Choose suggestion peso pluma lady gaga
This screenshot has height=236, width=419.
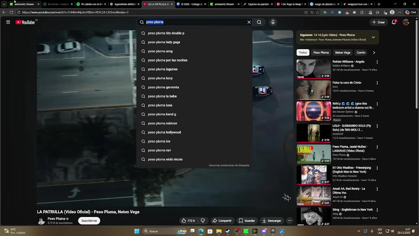[x=194, y=42]
